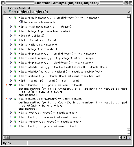Click method icon of small-integer, big-integer row
The width and height of the screenshot is (134, 147).
tap(15, 58)
